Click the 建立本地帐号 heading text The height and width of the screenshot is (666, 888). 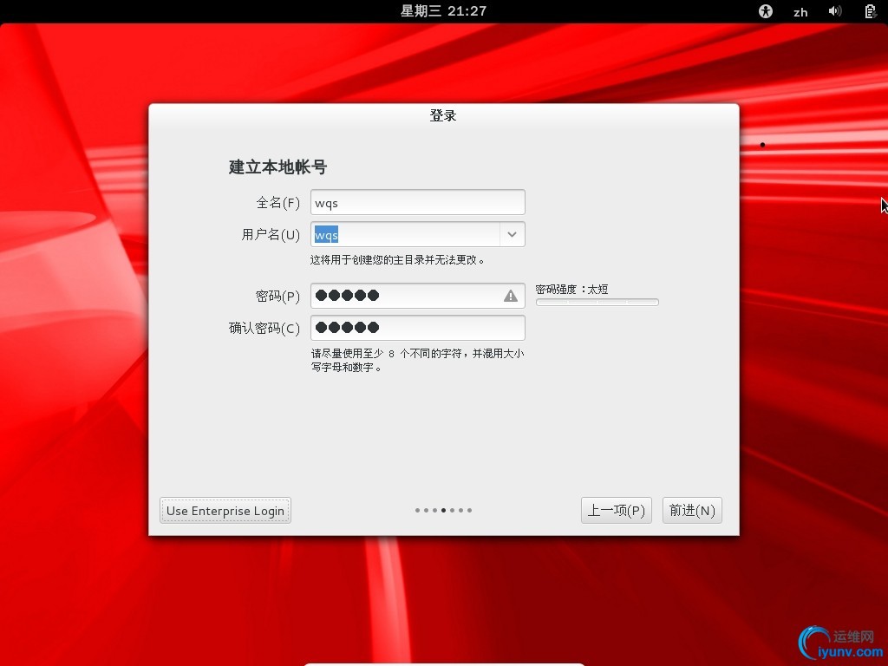[277, 167]
